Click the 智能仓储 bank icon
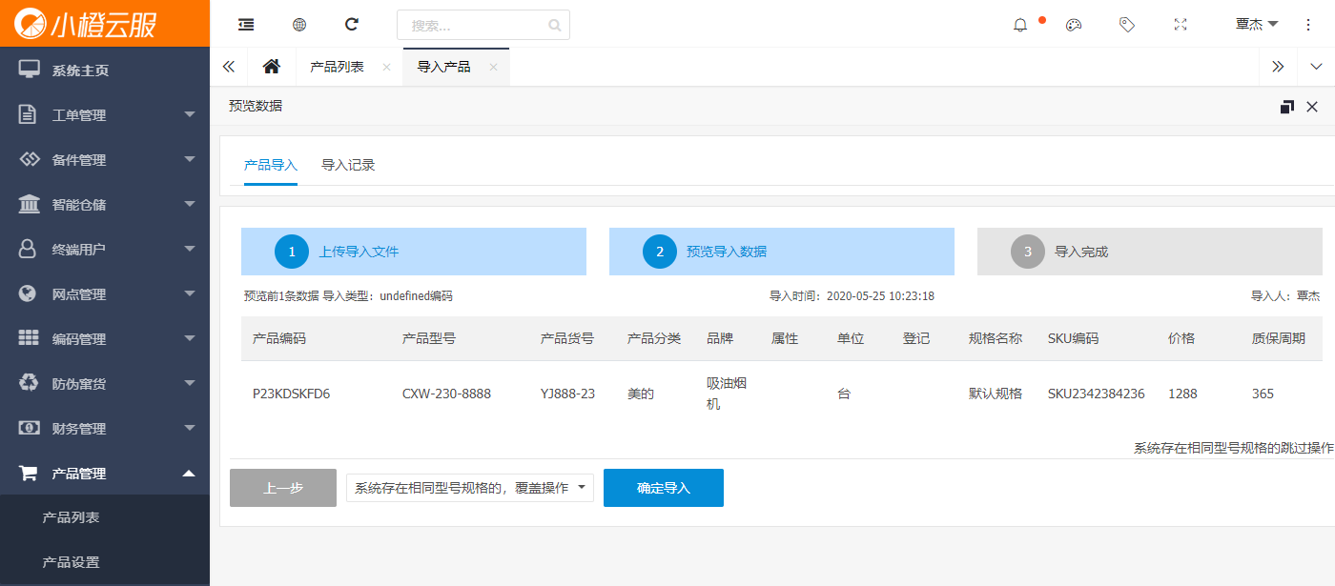The image size is (1335, 586). click(30, 204)
